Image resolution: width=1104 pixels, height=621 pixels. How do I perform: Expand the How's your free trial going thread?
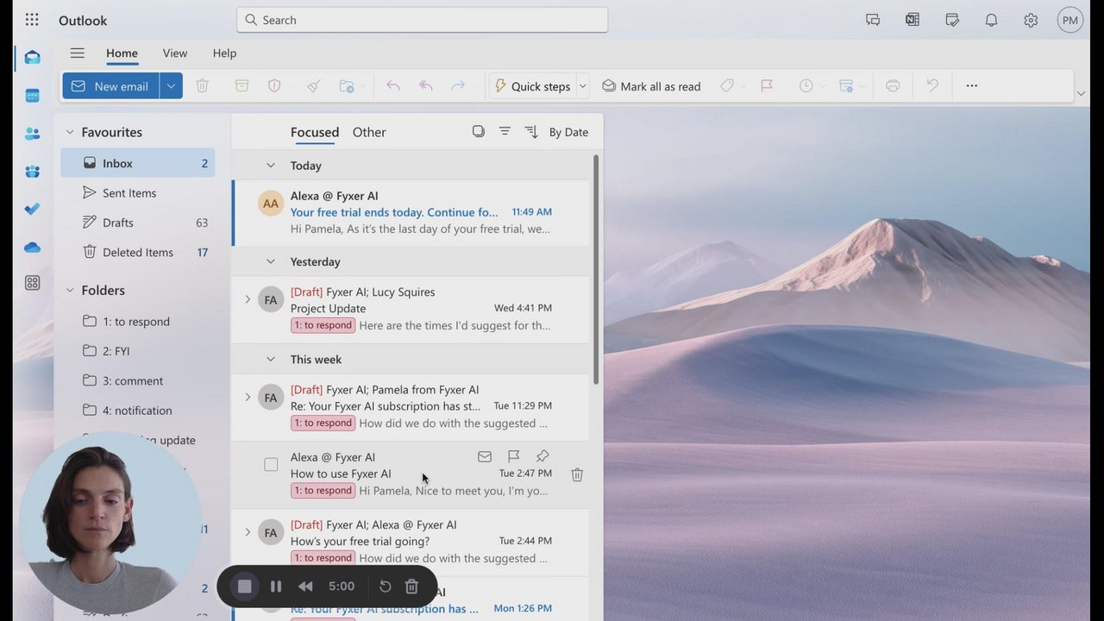click(248, 532)
